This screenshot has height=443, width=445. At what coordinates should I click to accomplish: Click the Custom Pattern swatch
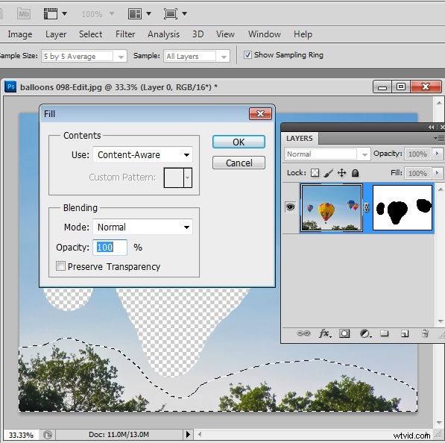(x=174, y=177)
